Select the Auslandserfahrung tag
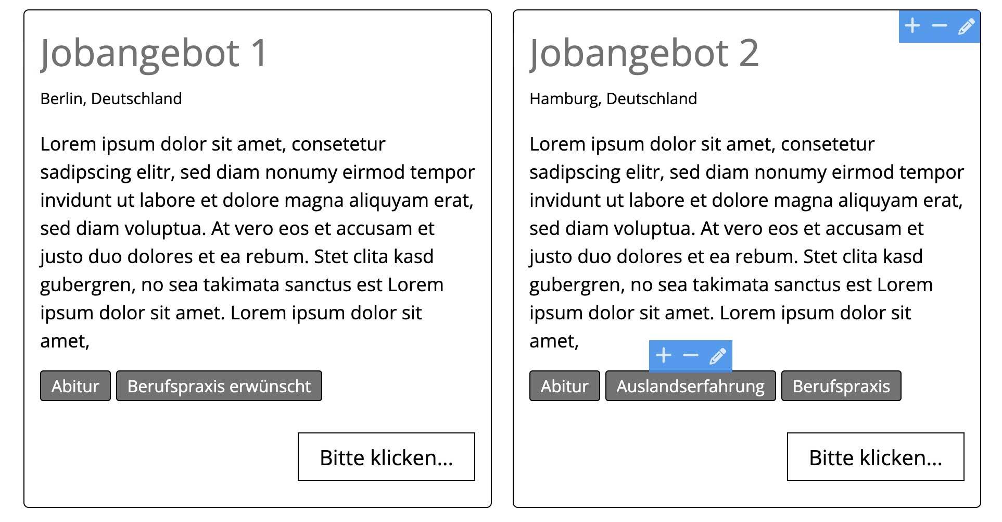 coord(691,386)
